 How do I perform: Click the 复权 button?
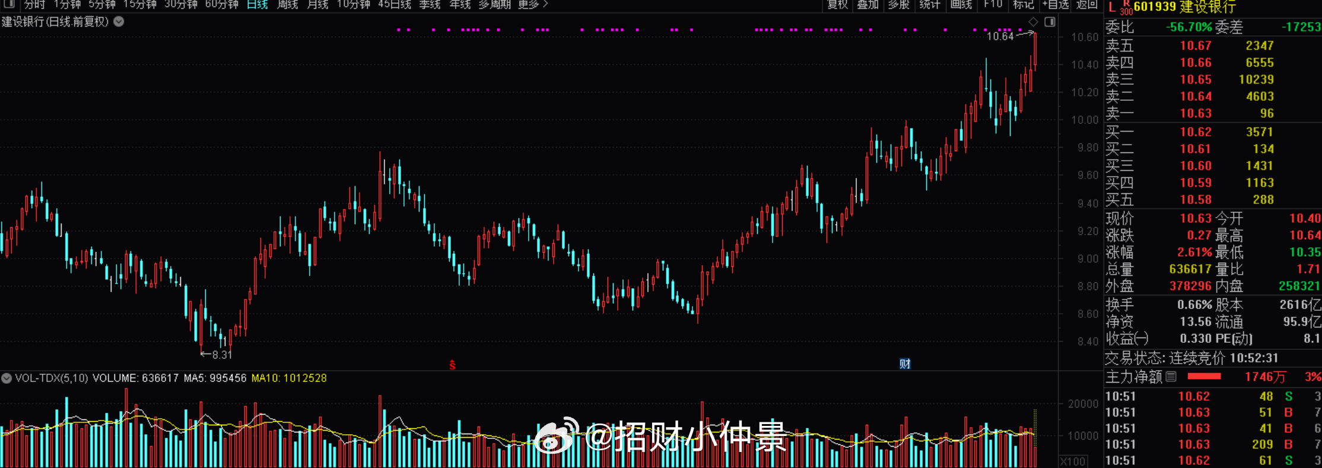tap(837, 5)
